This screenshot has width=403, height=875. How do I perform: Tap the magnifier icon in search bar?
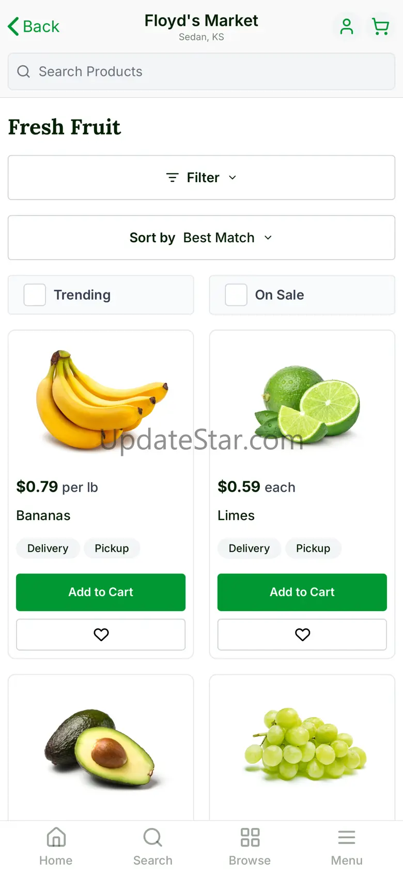click(24, 71)
